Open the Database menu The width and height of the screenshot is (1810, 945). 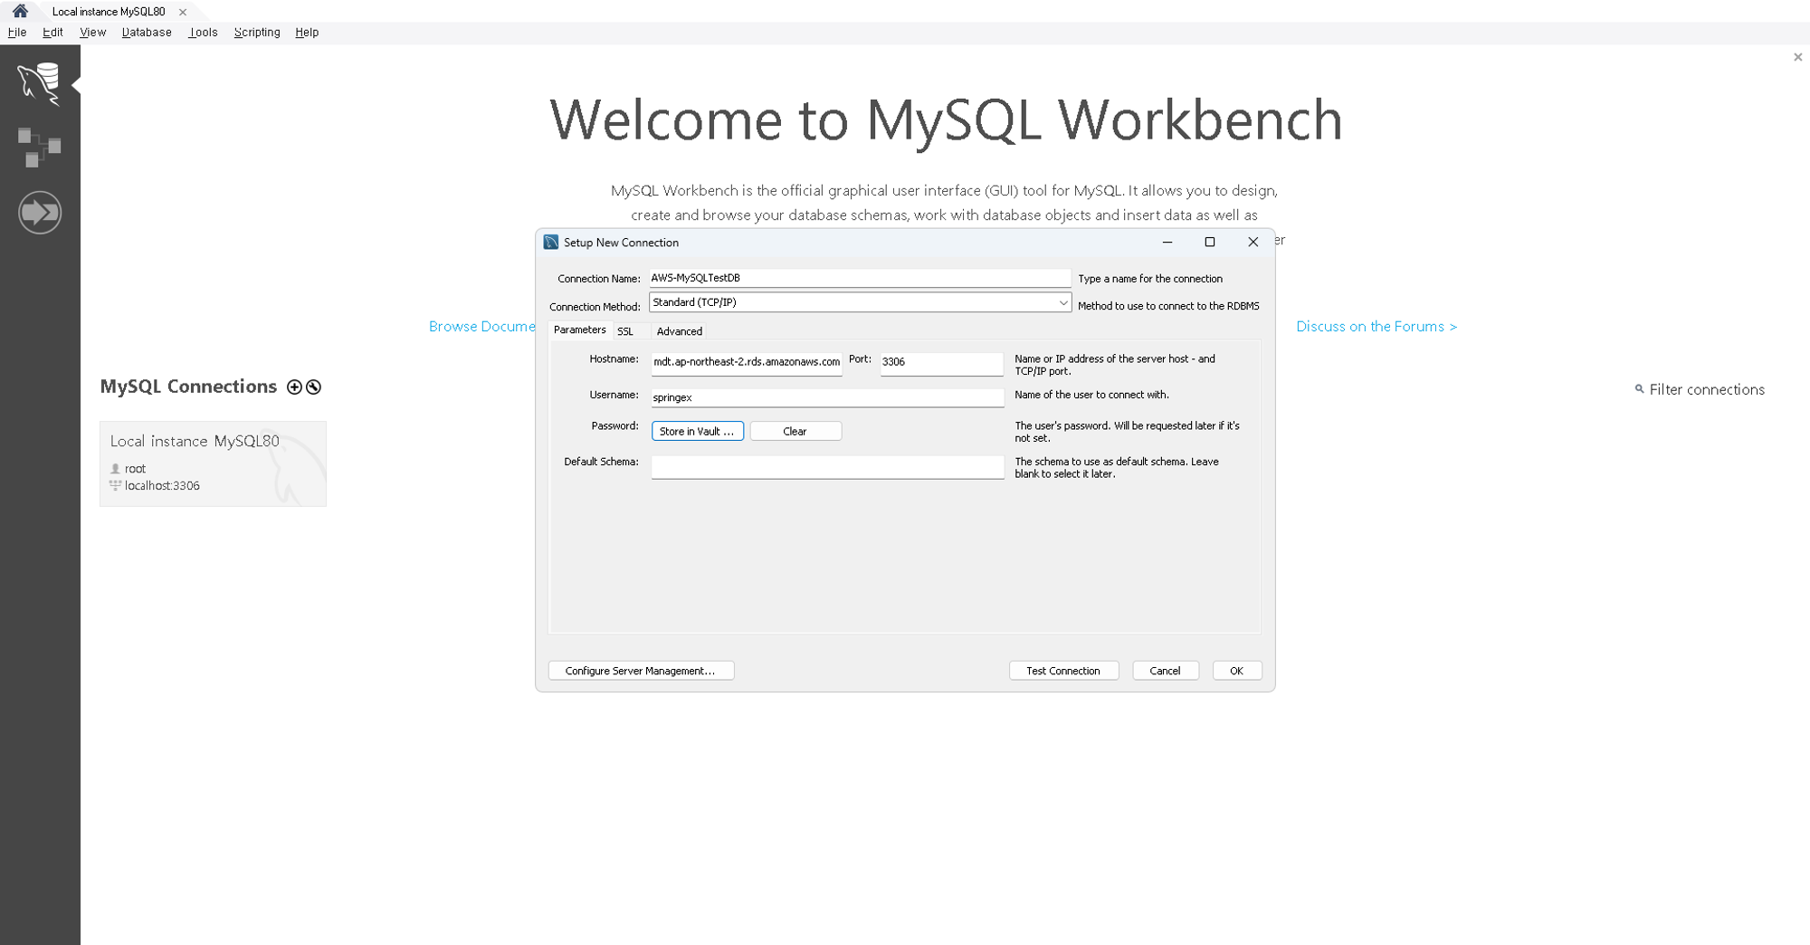pos(147,32)
